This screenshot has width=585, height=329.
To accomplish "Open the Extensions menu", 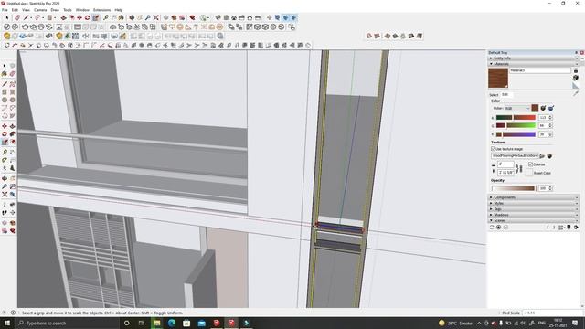I will click(101, 10).
